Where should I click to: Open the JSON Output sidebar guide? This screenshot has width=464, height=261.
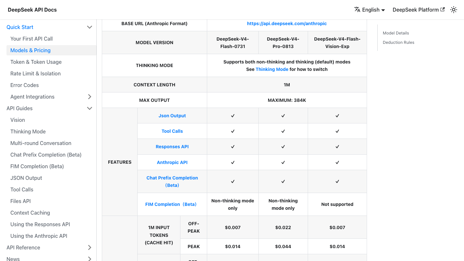point(26,178)
